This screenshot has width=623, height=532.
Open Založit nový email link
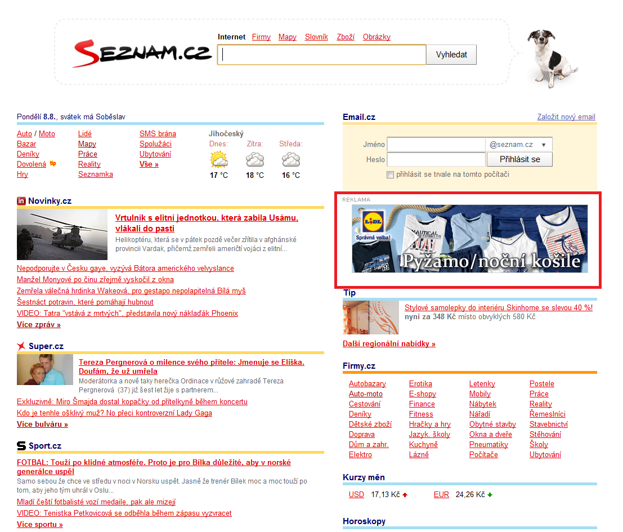pyautogui.click(x=566, y=117)
